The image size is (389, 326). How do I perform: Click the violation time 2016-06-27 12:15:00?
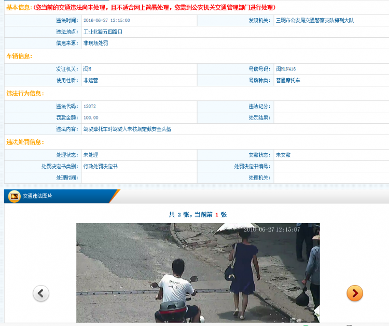pos(106,20)
